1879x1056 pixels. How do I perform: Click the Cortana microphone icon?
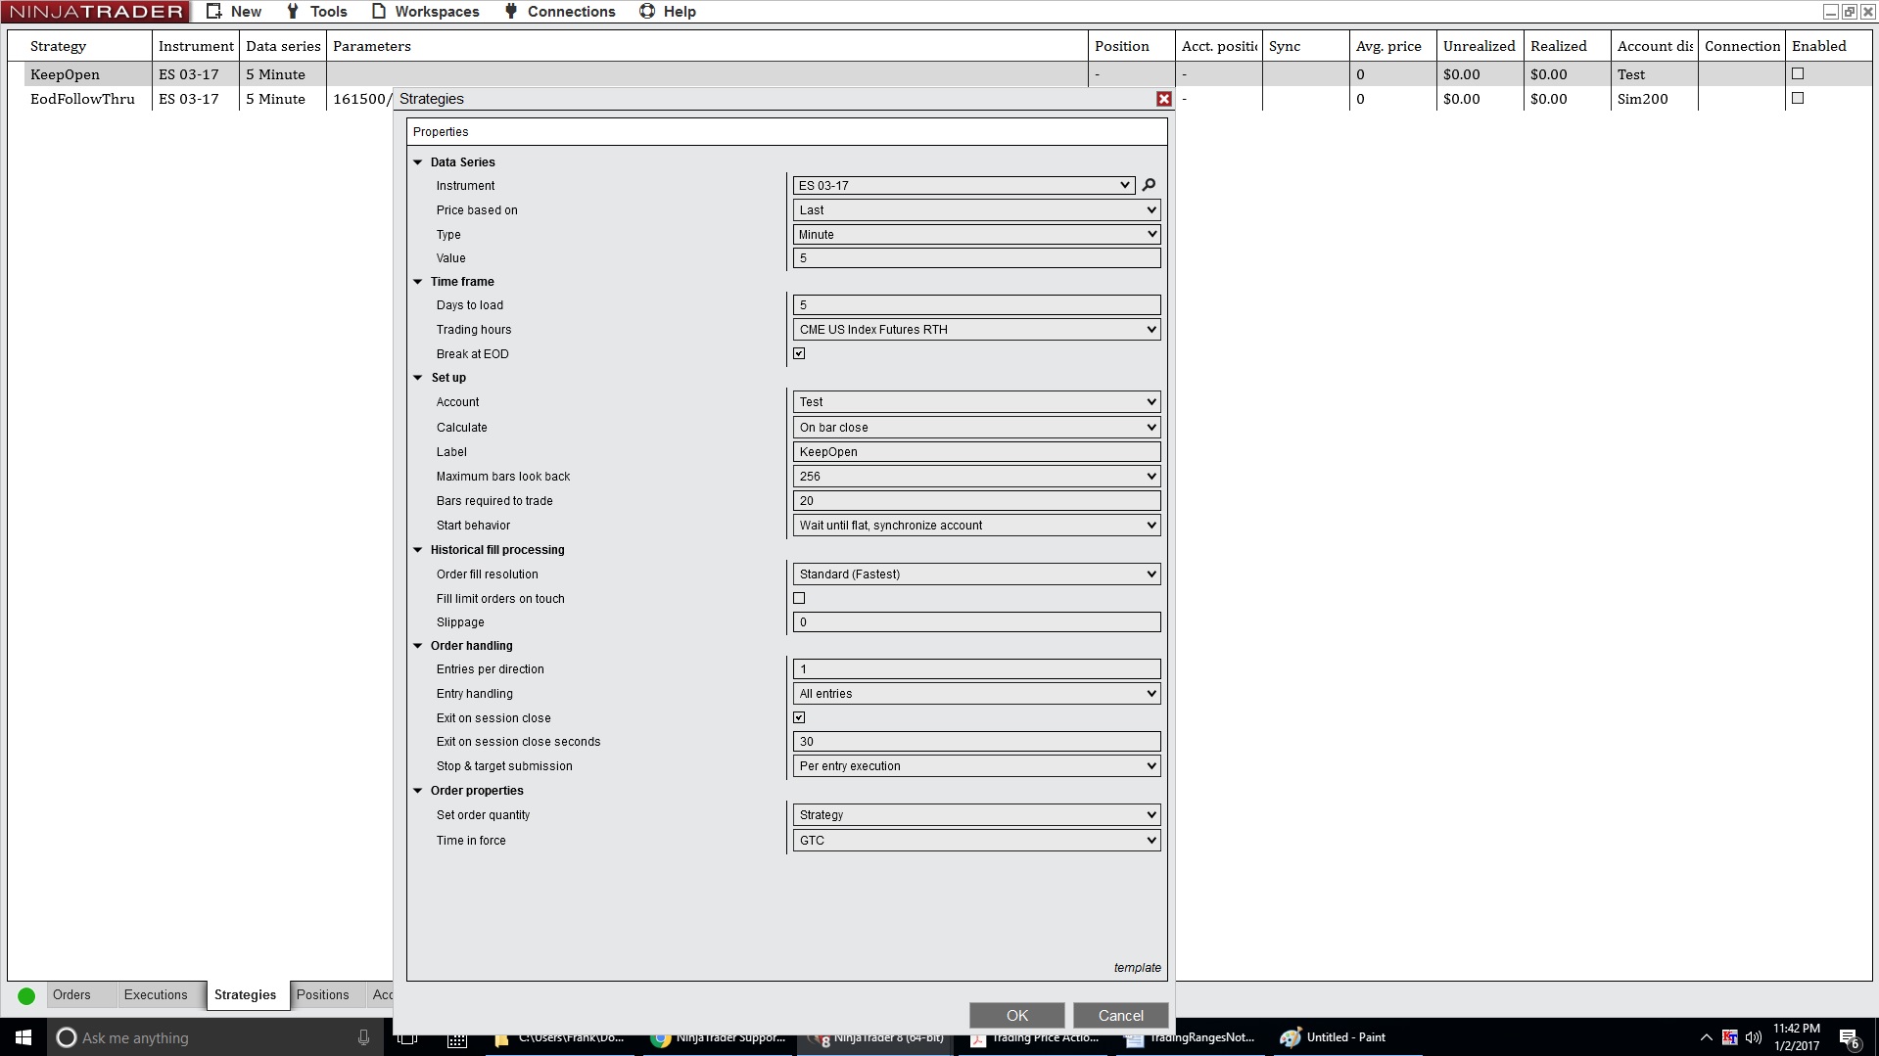(x=363, y=1037)
